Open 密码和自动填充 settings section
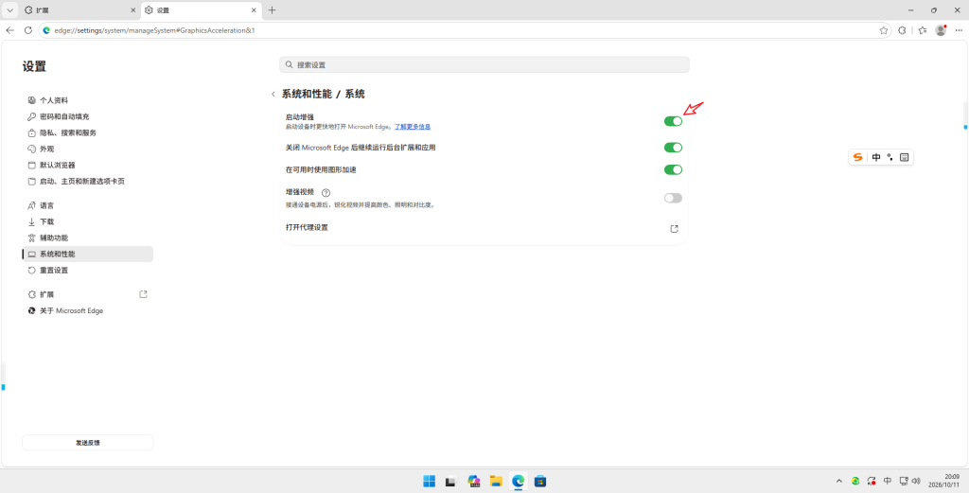969x493 pixels. [x=87, y=116]
